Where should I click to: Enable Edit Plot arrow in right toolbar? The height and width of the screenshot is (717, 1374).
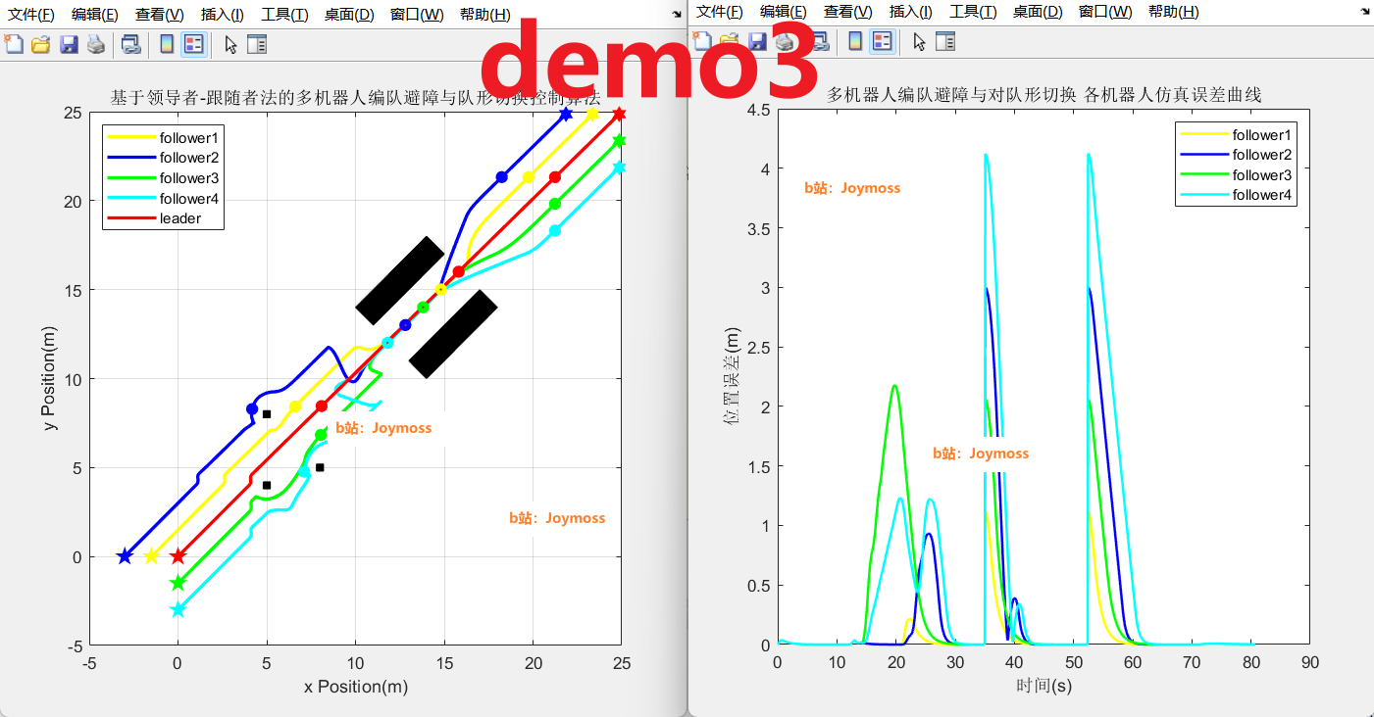click(918, 41)
